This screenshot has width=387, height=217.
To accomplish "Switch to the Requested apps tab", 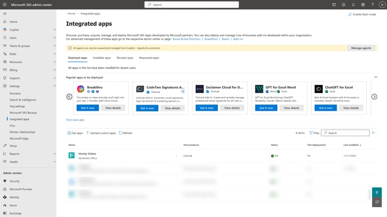I will tap(149, 58).
